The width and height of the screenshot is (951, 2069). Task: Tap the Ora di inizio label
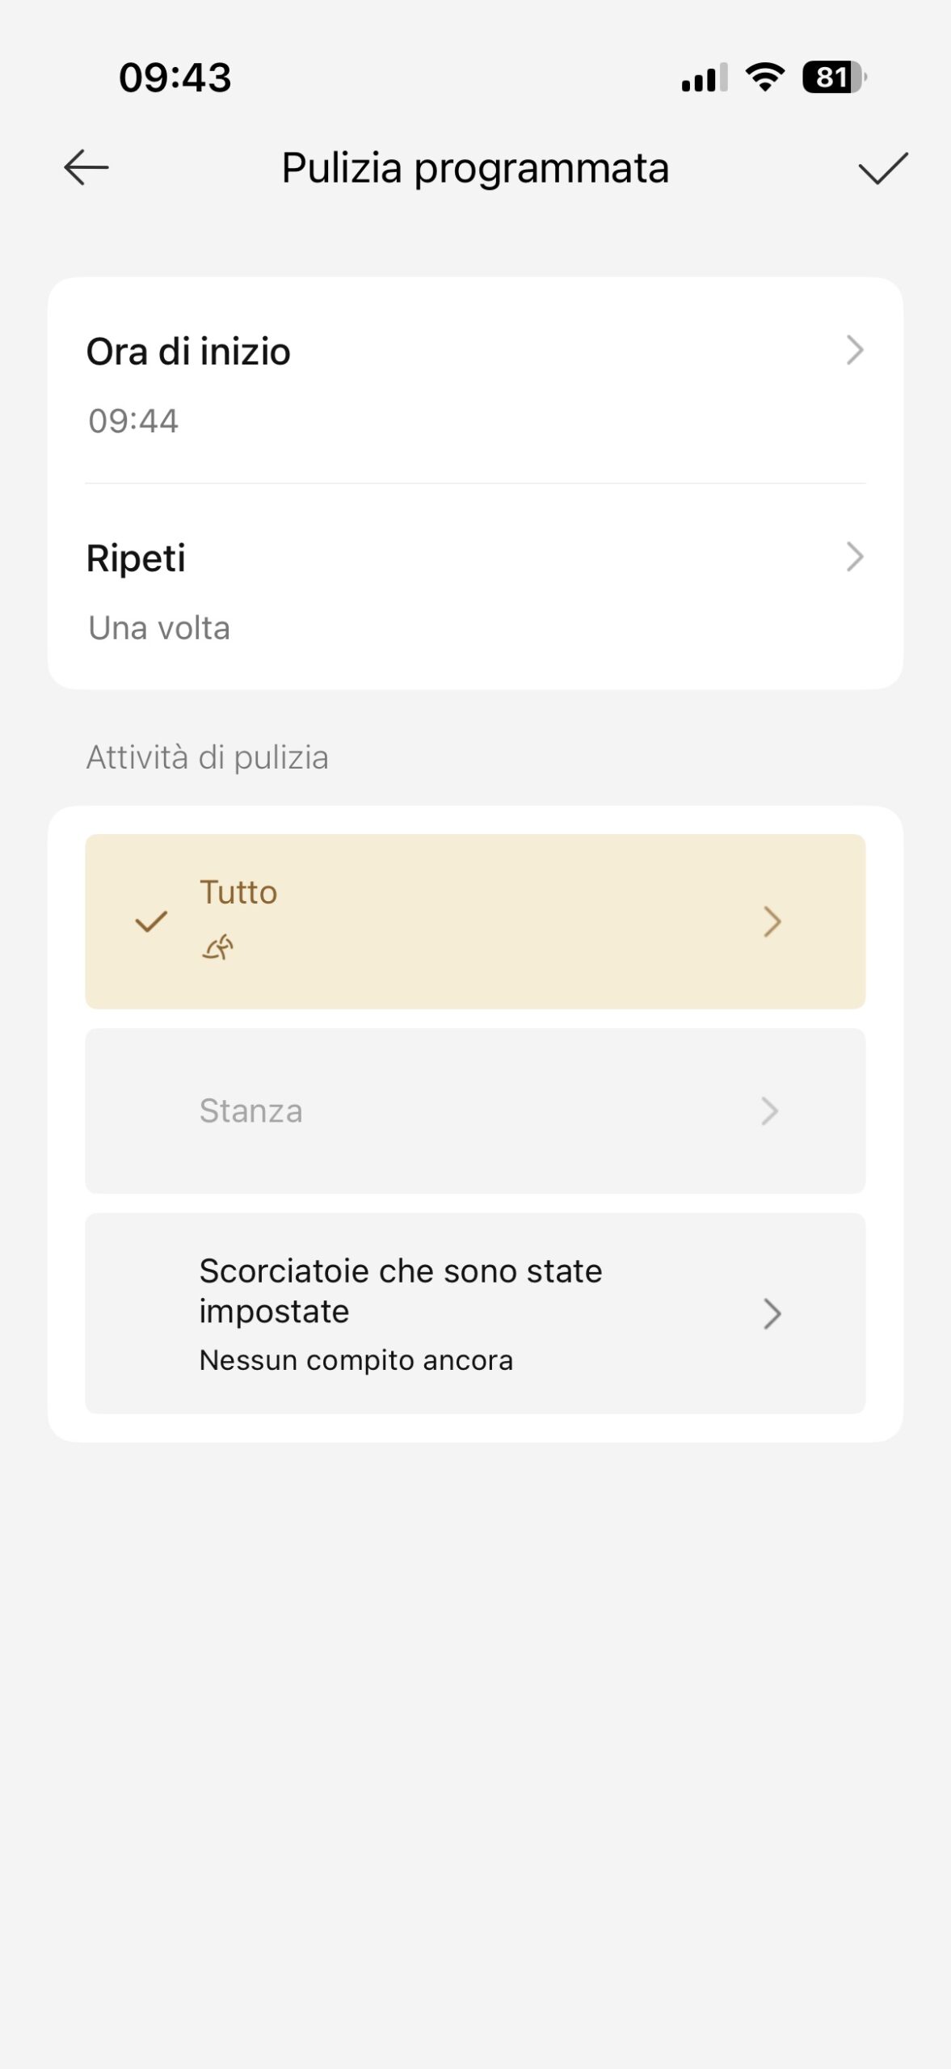[188, 352]
